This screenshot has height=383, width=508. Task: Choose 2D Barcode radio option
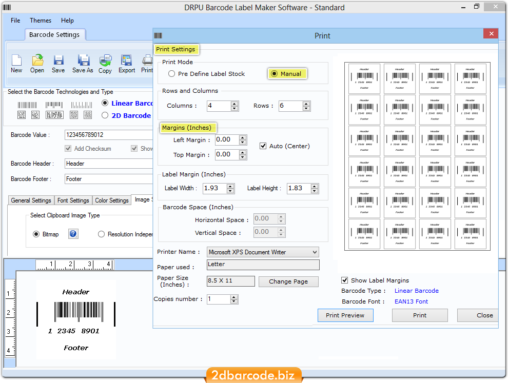(105, 115)
